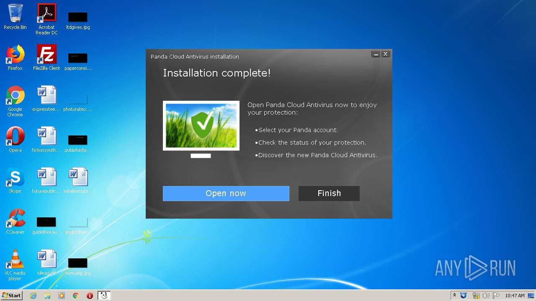Select the wwwskip.jpg desktop file

pyautogui.click(x=78, y=266)
